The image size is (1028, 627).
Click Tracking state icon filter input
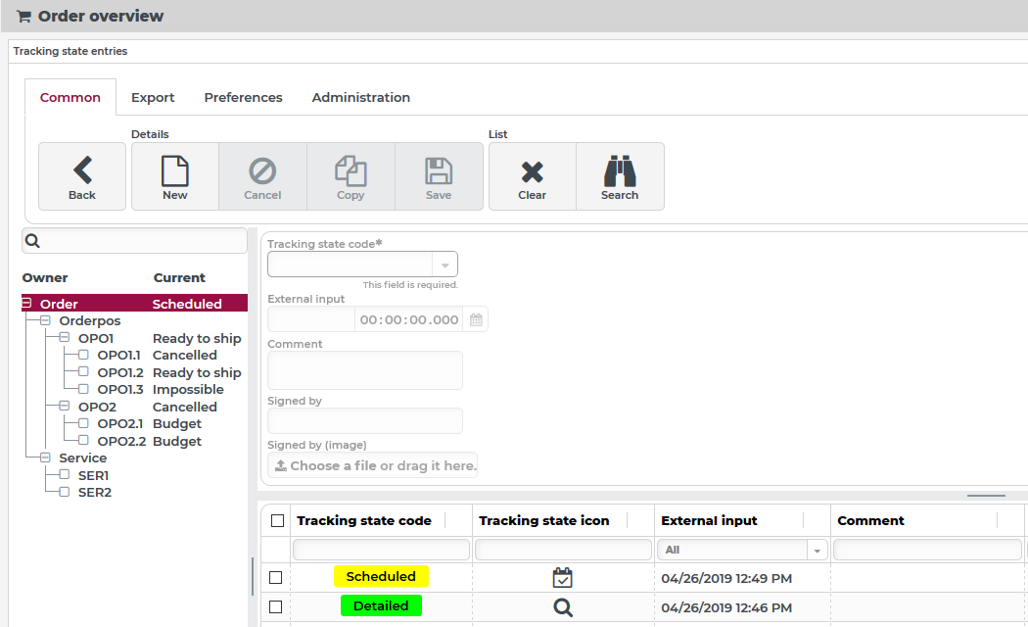pos(563,550)
